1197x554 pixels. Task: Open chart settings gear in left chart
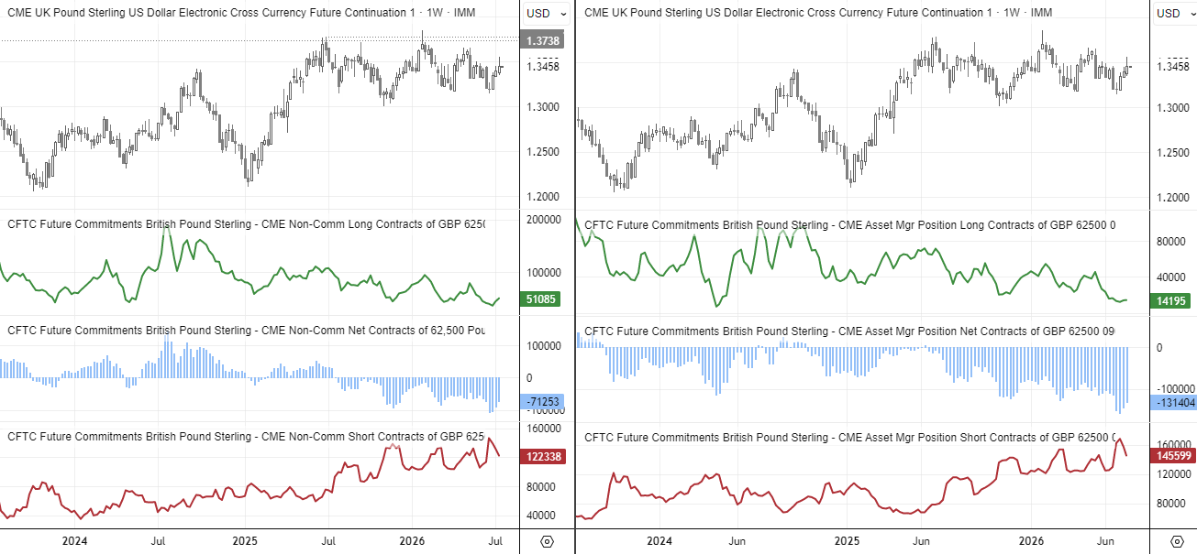coord(547,541)
